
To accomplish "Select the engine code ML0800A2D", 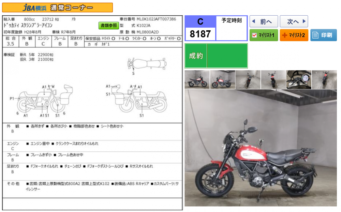I will pyautogui.click(x=148, y=32).
